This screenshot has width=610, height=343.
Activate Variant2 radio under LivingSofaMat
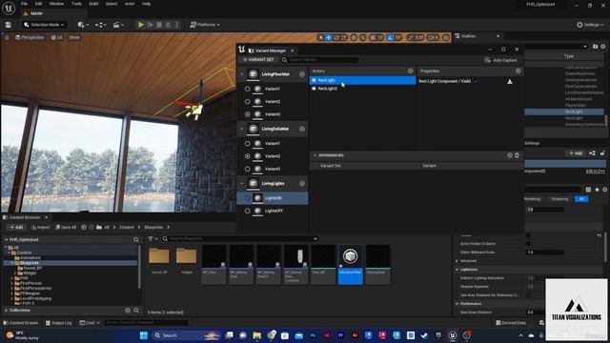tap(248, 156)
